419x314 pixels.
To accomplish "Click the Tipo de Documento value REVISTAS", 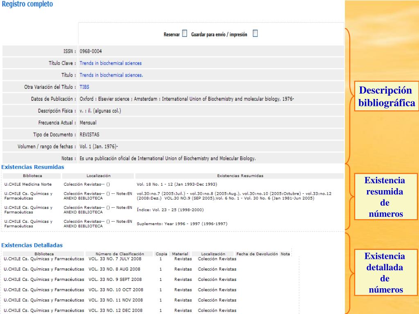I will click(89, 135).
